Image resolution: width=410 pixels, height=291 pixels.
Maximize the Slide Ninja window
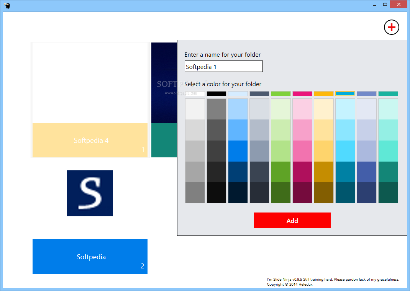click(385, 5)
